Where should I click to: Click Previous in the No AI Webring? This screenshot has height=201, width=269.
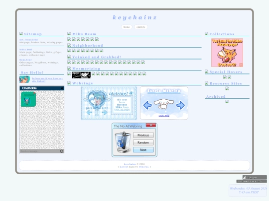pos(143,135)
